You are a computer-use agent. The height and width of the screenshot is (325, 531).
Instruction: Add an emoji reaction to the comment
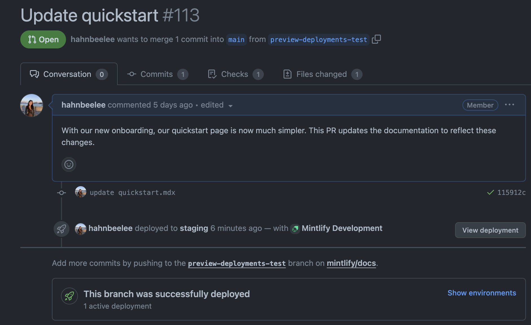coord(69,164)
